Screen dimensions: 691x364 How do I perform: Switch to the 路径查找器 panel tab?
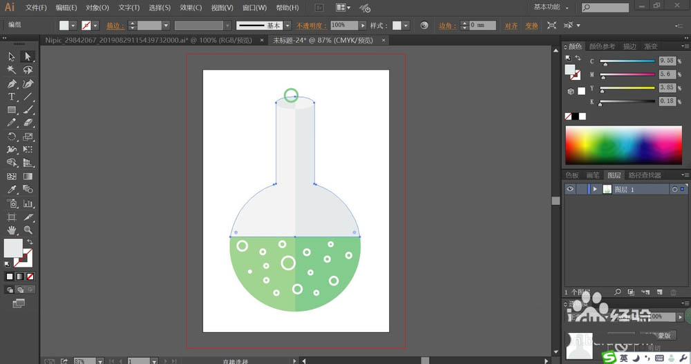[645, 175]
